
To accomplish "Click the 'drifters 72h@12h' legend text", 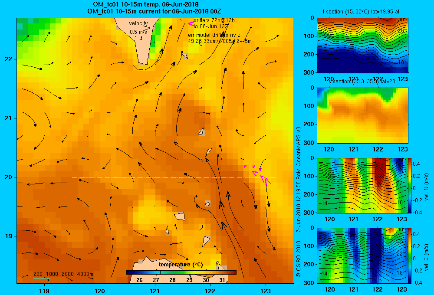I will click(214, 20).
